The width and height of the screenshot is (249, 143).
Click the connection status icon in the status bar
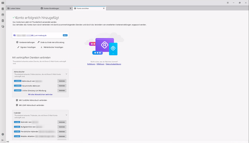pos(8,141)
